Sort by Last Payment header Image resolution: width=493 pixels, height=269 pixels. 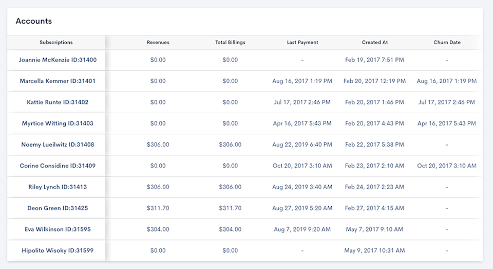click(x=302, y=43)
